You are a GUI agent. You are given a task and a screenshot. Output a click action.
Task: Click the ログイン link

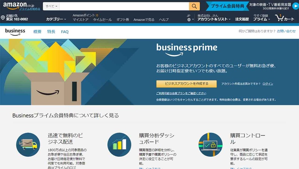pos(268,84)
